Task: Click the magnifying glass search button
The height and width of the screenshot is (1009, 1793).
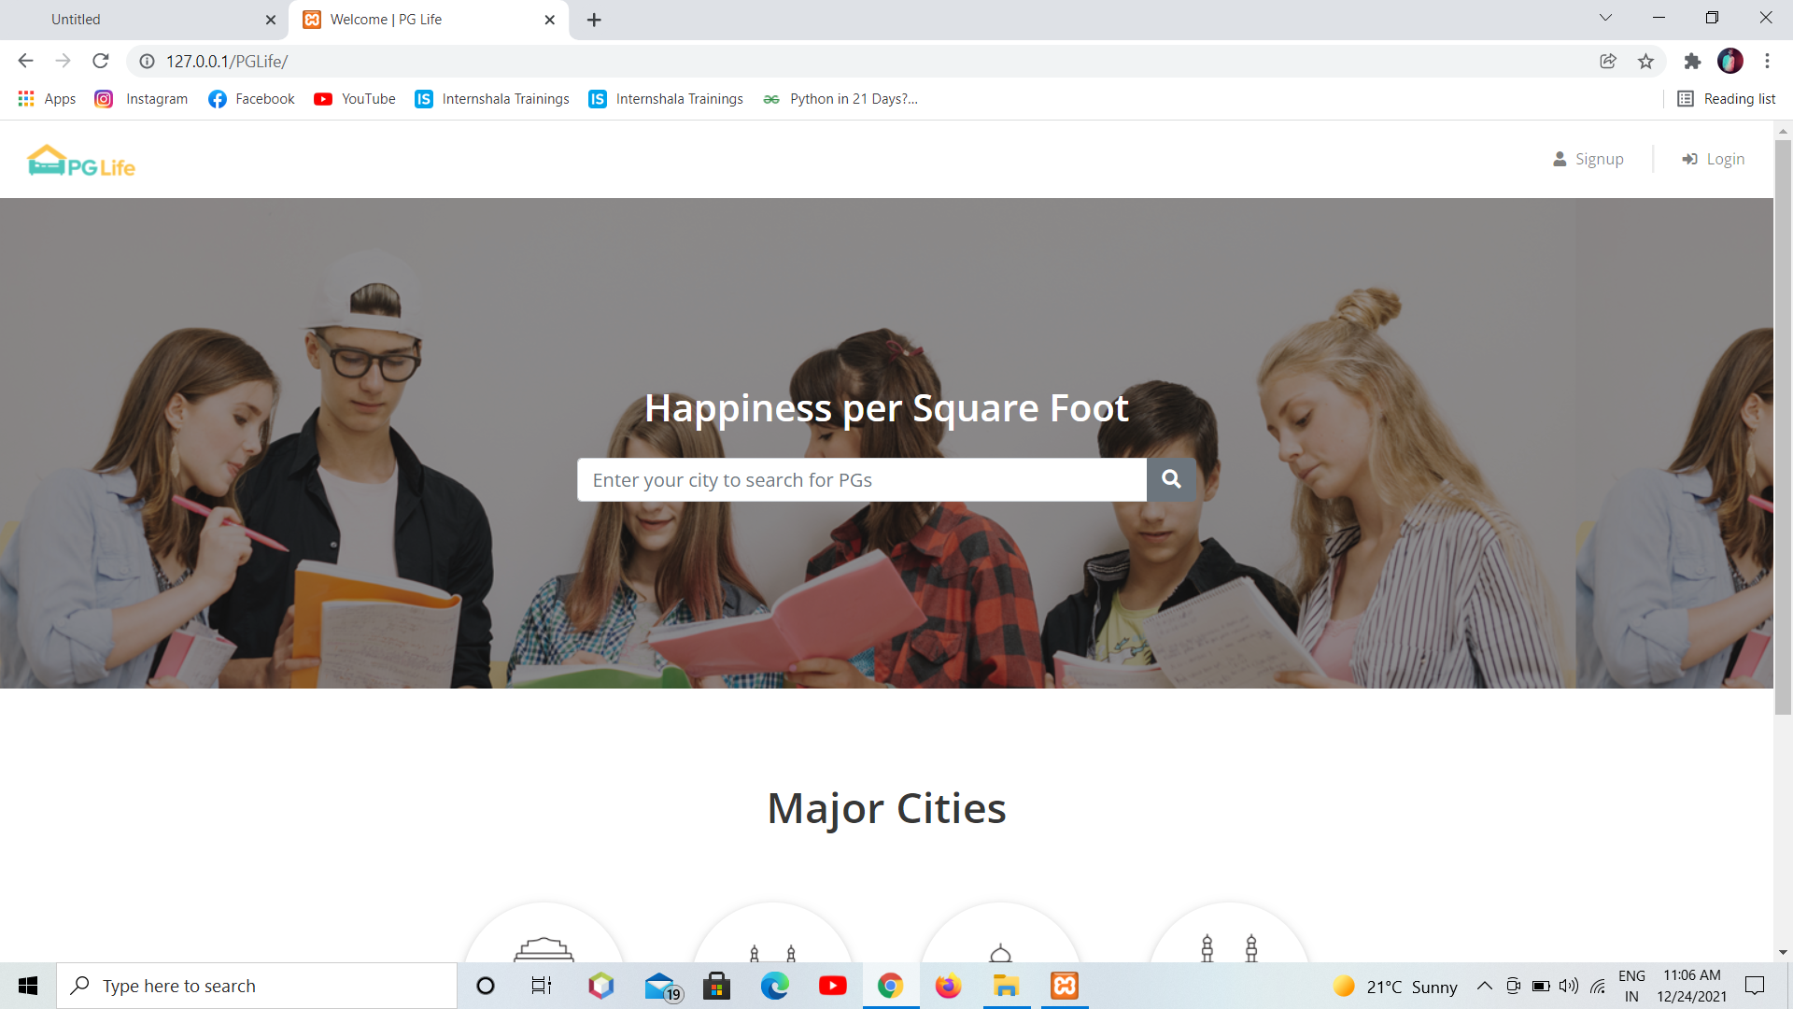Action: click(x=1171, y=479)
